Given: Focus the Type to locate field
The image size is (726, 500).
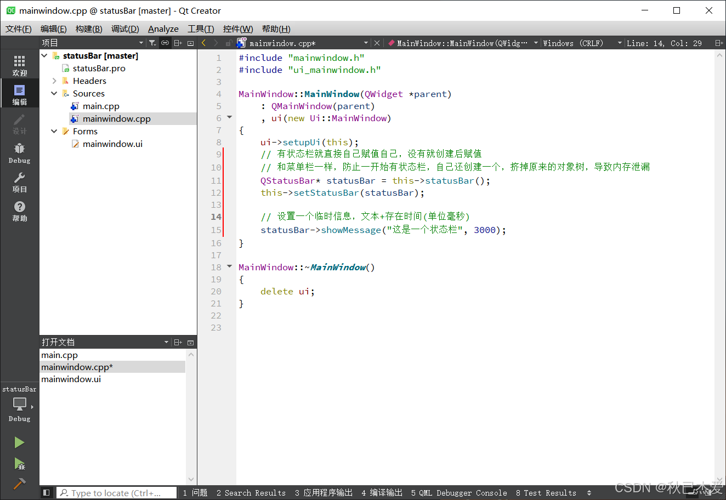Looking at the screenshot, I should coord(116,493).
